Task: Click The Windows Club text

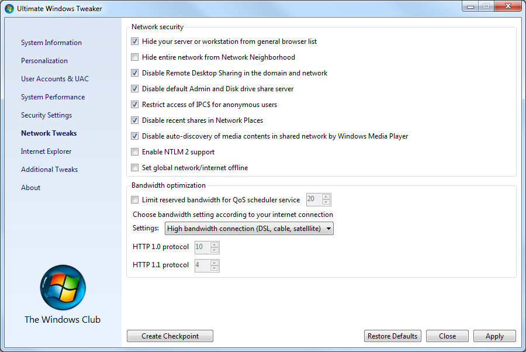Action: 63,319
